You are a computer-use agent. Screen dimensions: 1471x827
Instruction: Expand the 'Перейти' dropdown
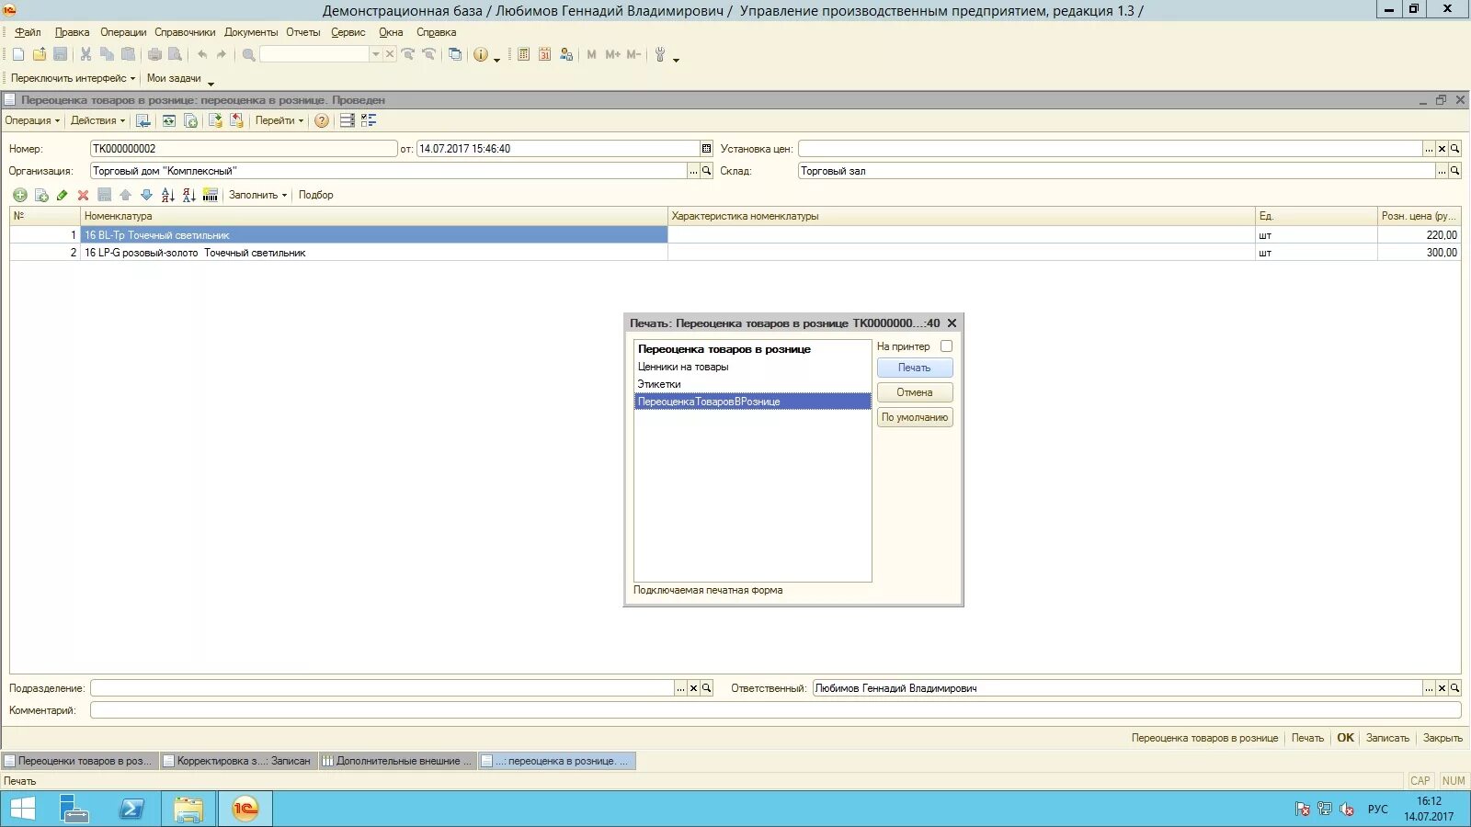[x=279, y=120]
